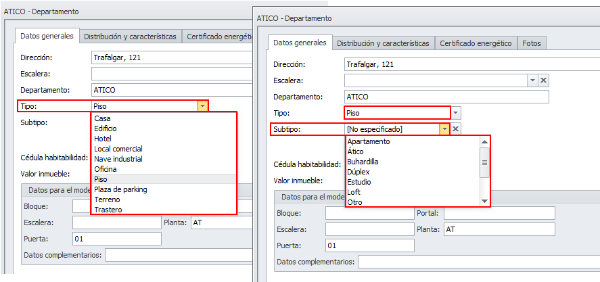Focus the Bloque text field
The image size is (600, 282).
369,213
